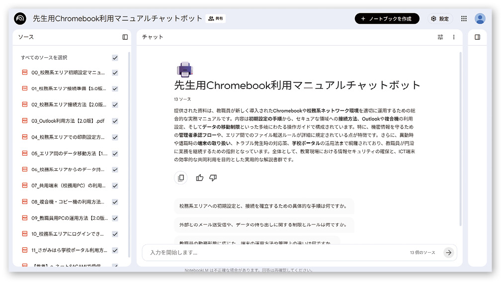Click PDF icon of 05_エリア間のデータ移動方法
Viewport: 504px width, 284px height.
25,153
